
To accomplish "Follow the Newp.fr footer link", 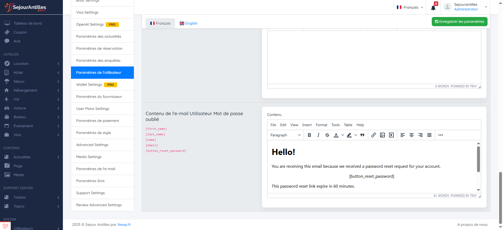I will tap(124, 225).
